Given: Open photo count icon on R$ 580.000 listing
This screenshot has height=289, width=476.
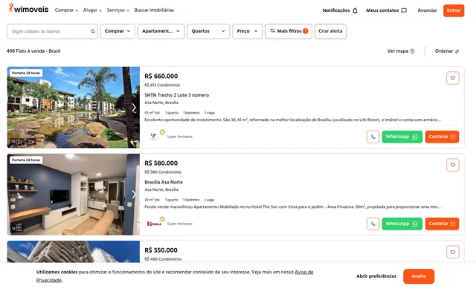Looking at the screenshot, I should (x=16, y=229).
